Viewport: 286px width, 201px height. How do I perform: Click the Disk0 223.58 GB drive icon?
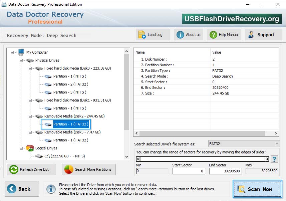[39, 69]
